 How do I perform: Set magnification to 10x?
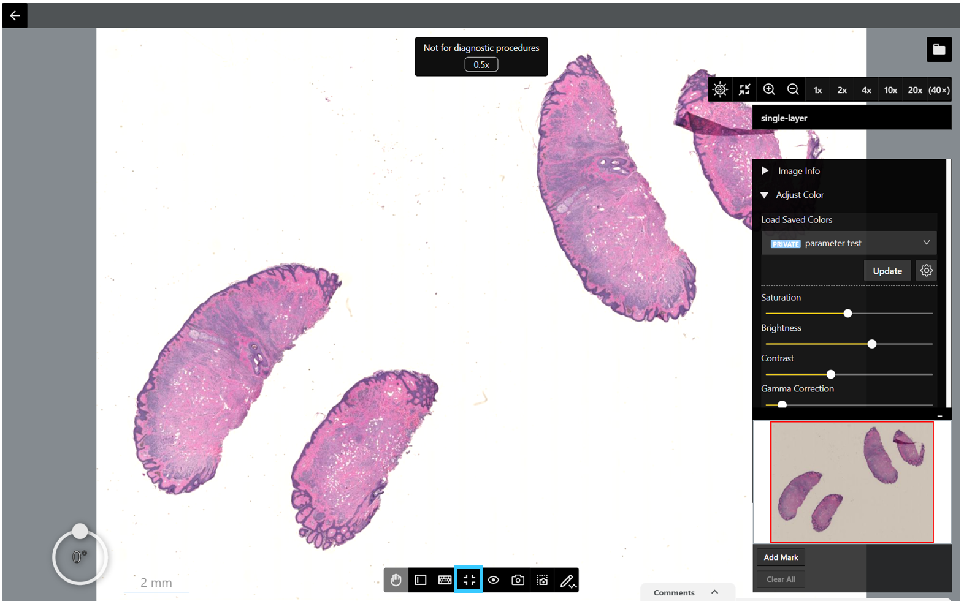click(890, 89)
